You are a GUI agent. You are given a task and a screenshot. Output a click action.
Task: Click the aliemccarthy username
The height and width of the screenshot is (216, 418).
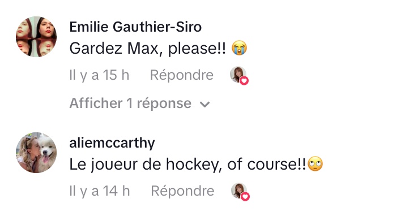coord(112,143)
